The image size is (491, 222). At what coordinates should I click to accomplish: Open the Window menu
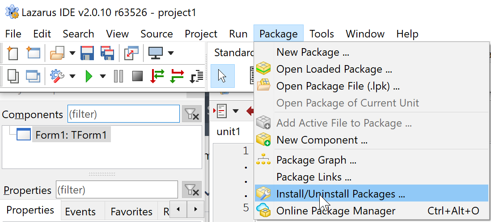[365, 34]
